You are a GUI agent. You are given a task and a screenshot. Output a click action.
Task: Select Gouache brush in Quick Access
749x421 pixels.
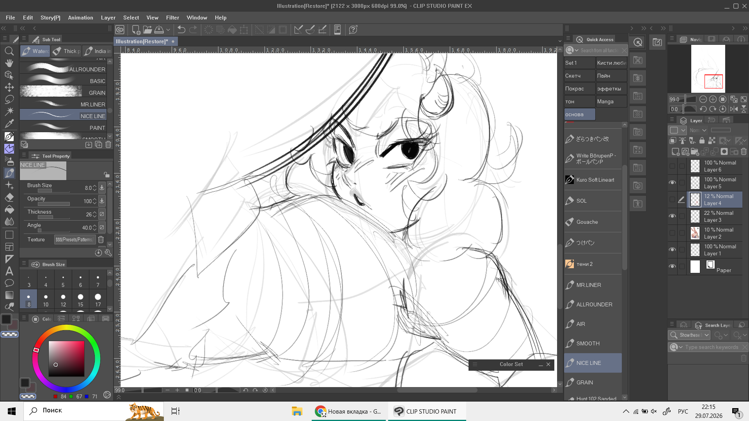[x=593, y=222]
